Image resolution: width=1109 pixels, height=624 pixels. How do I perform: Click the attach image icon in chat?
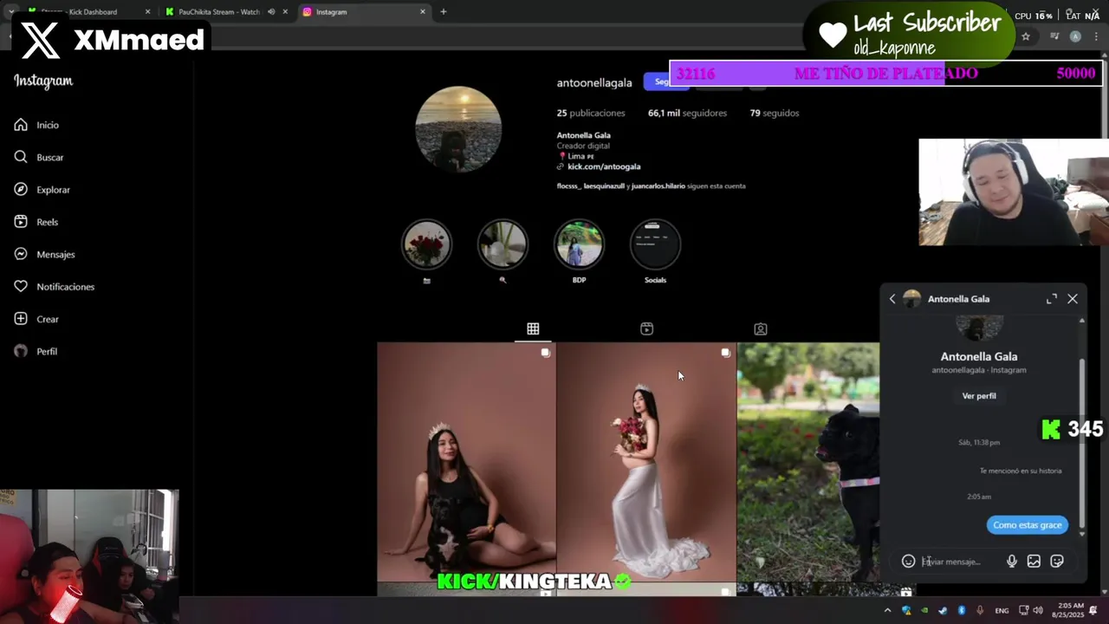pyautogui.click(x=1034, y=562)
